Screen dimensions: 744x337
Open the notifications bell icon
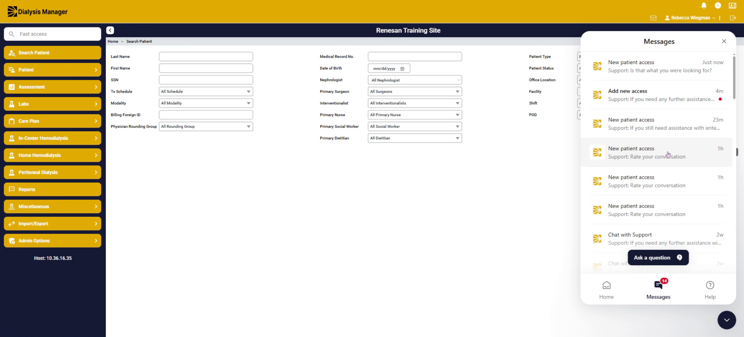pyautogui.click(x=704, y=6)
